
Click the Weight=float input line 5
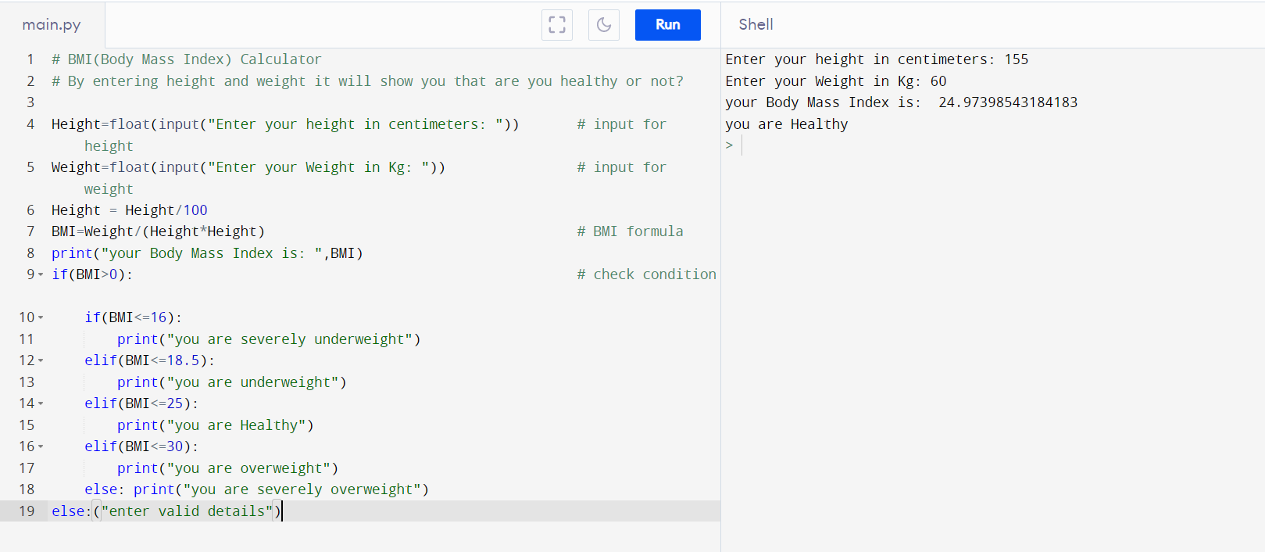248,167
